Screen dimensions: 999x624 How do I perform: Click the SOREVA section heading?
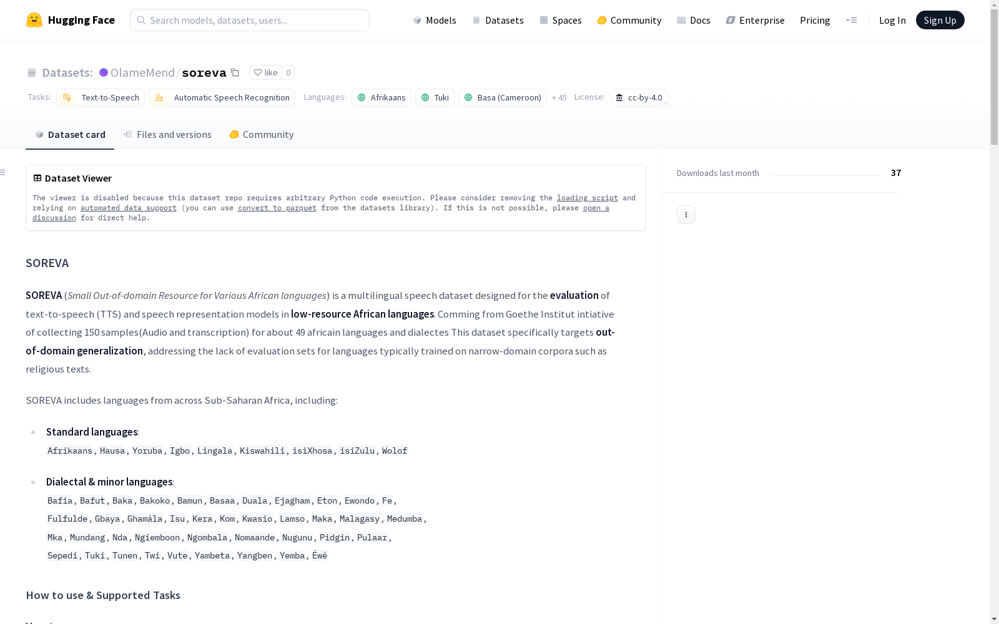[x=47, y=263]
